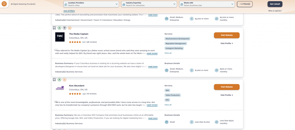Expand Kow Abundant review via read review
Screen dimensions: 295x130
coord(152,105)
